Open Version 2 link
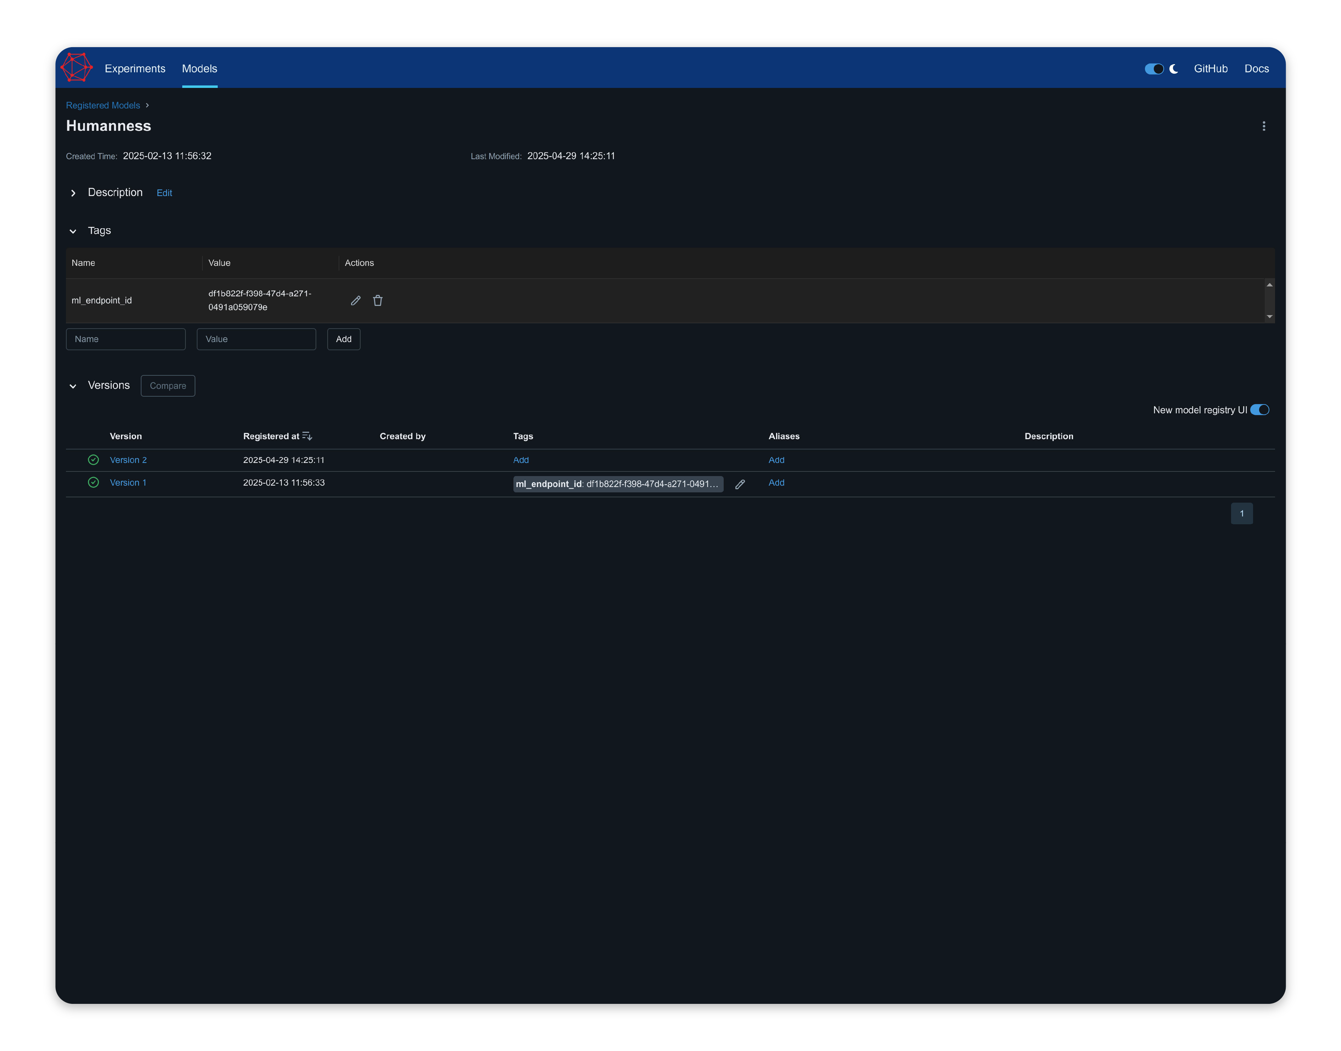 click(128, 460)
